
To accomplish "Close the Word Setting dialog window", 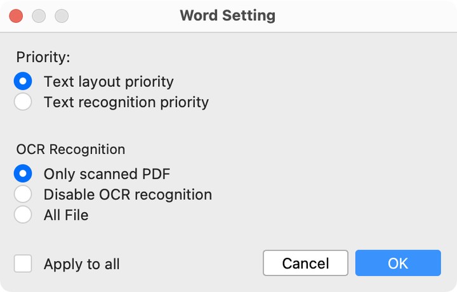I will click(17, 16).
